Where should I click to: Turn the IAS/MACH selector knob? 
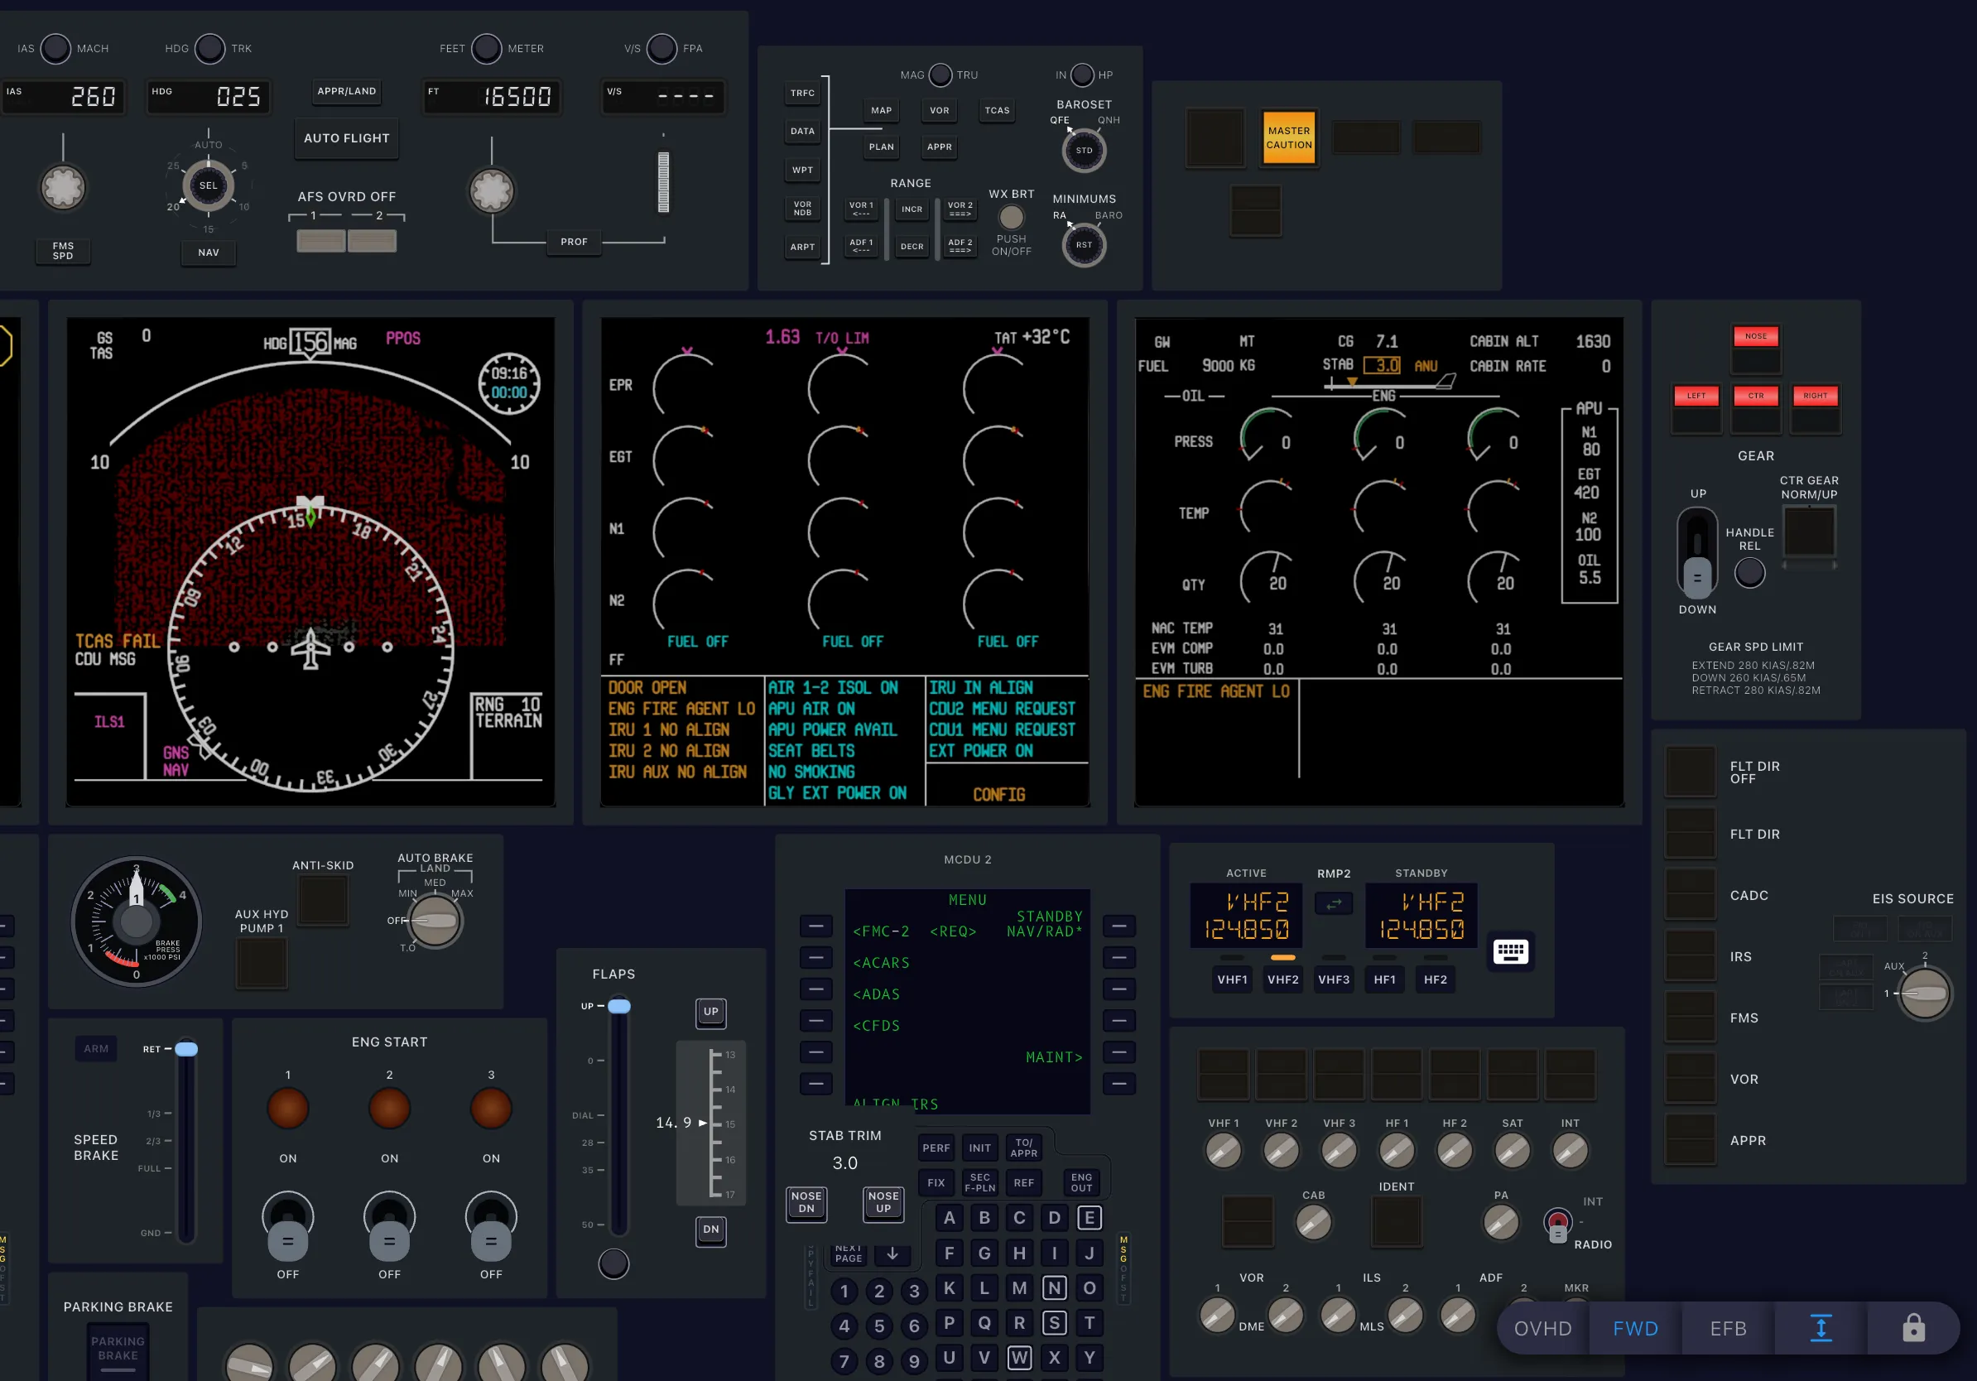click(56, 48)
